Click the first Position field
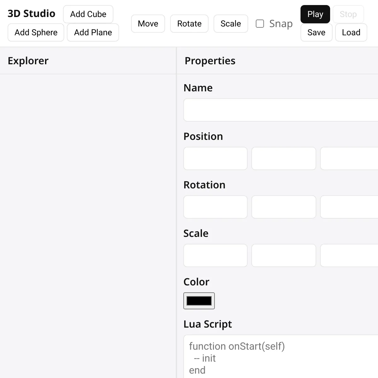 (215, 158)
